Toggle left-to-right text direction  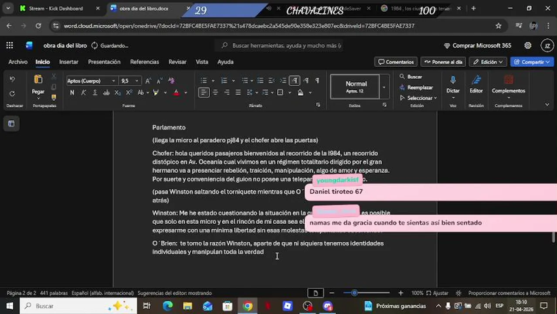tap(295, 81)
